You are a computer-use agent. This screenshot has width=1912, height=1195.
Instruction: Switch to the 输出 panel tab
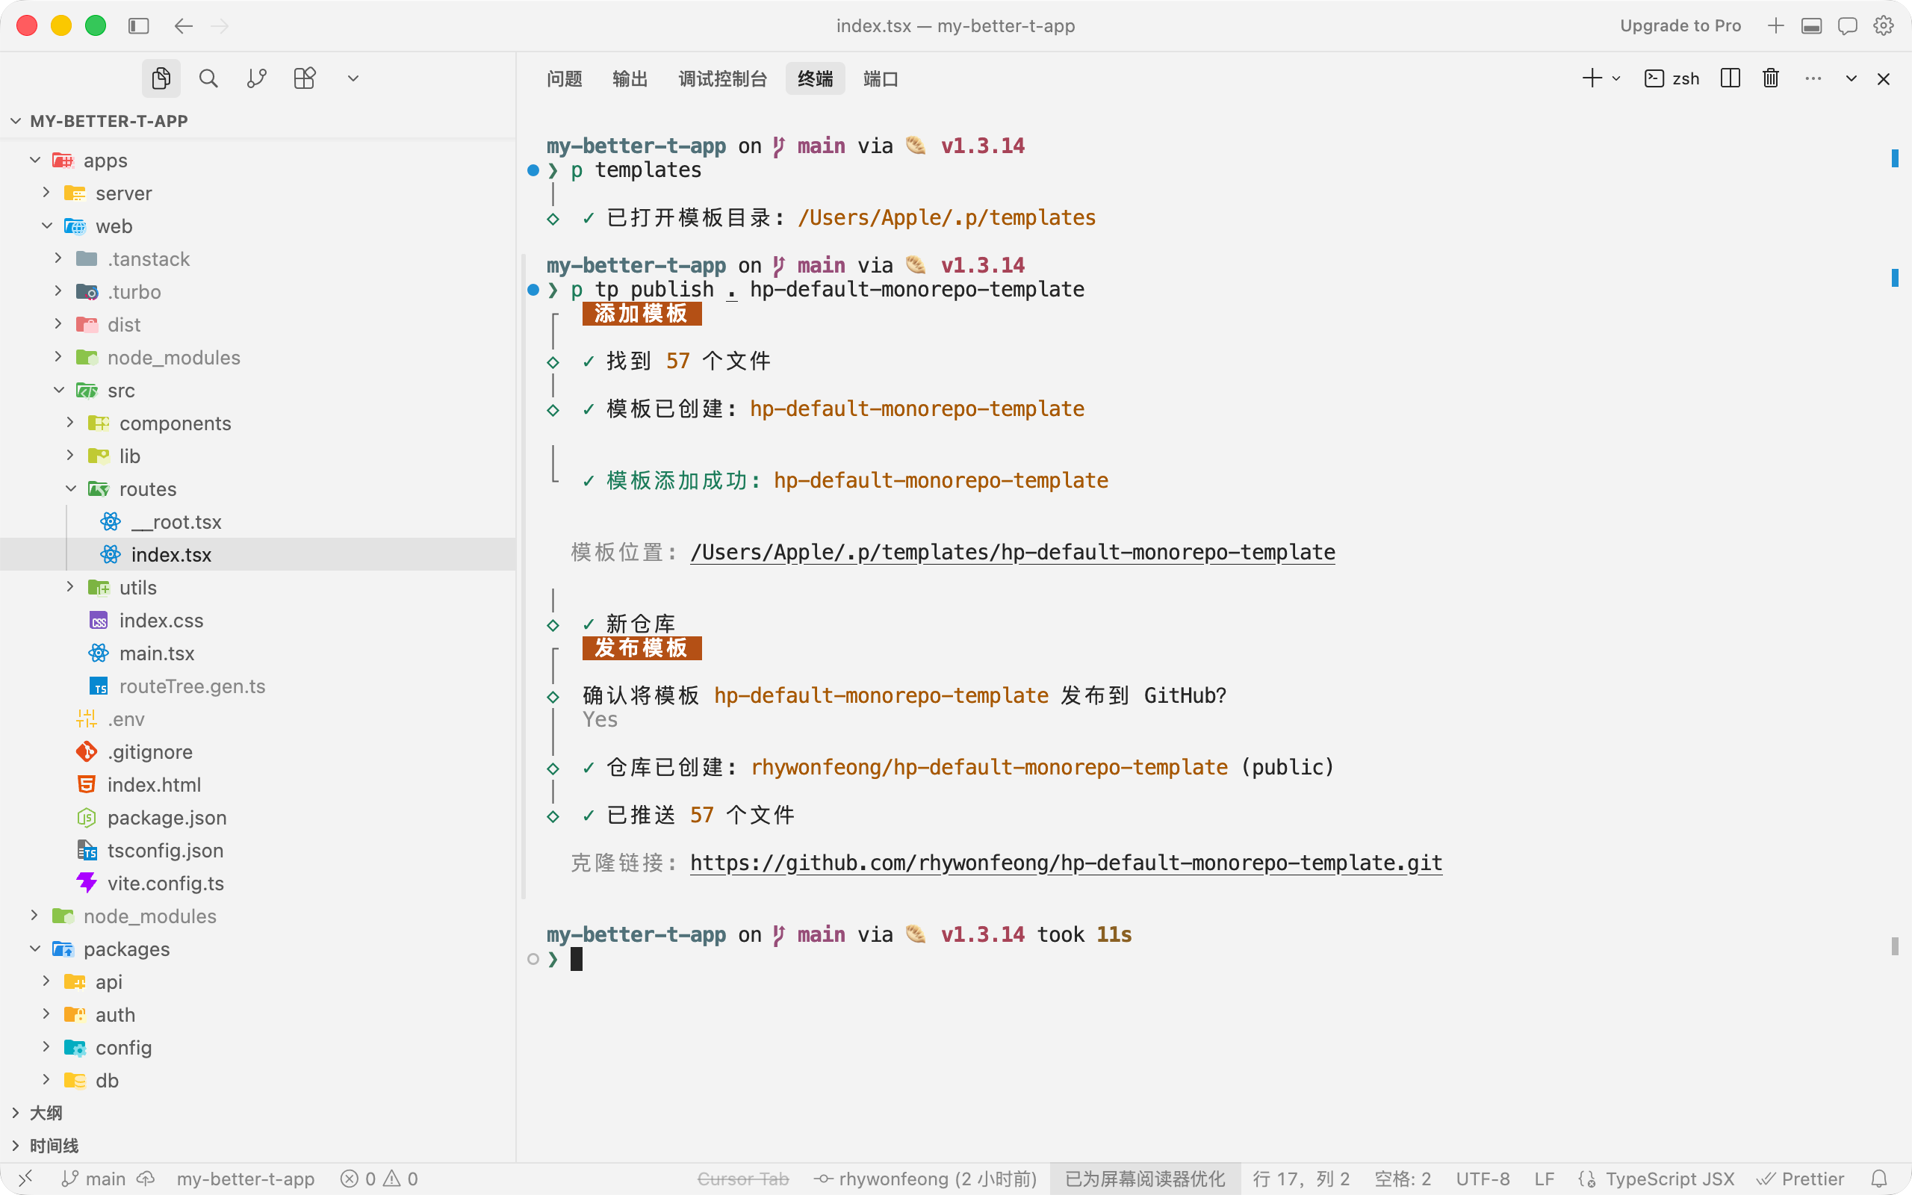pos(630,78)
